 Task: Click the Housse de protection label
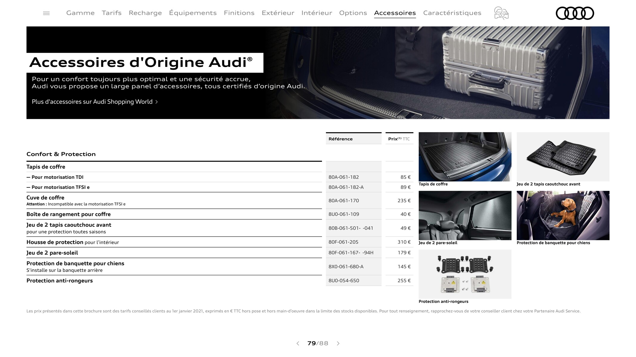[x=55, y=242]
